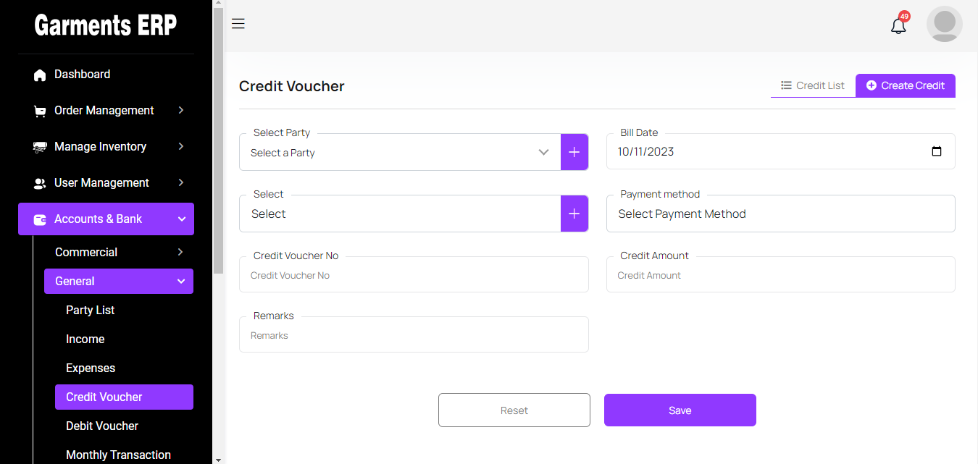978x464 pixels.
Task: Click the Order Management cart icon
Action: pyautogui.click(x=40, y=111)
